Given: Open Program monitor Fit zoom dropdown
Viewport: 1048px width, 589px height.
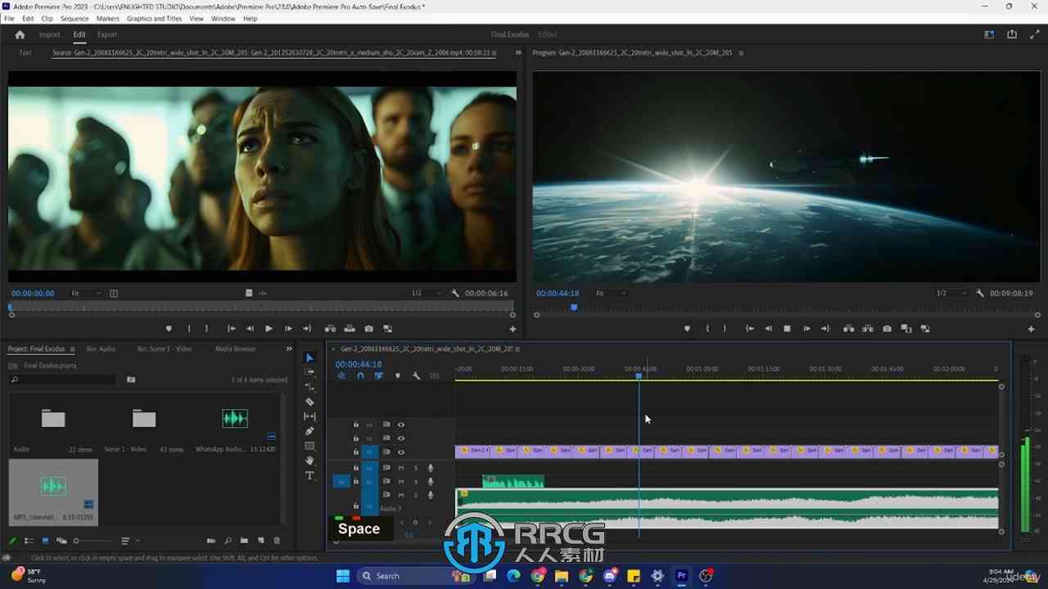Looking at the screenshot, I should pyautogui.click(x=611, y=293).
